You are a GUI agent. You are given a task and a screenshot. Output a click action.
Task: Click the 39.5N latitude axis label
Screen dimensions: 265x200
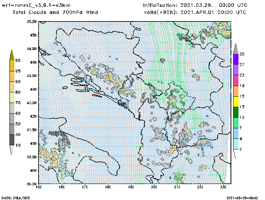click(31, 184)
